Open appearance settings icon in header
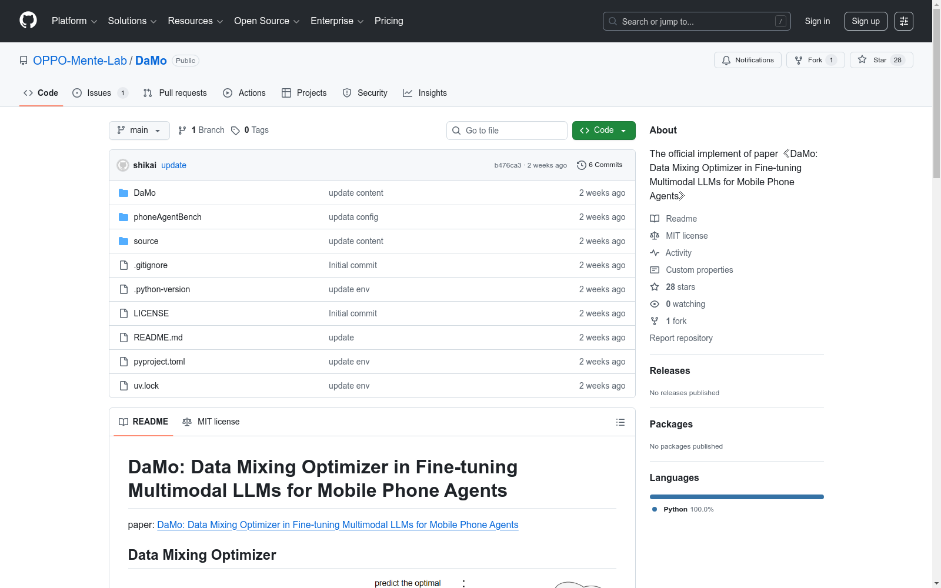941x588 pixels. [x=904, y=21]
